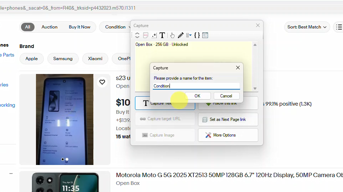
Task: Select the large T text icon in toolbar
Action: [x=162, y=35]
